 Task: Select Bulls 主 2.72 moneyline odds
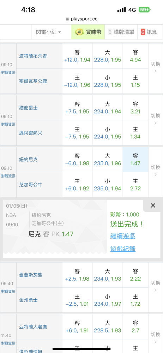135,185
